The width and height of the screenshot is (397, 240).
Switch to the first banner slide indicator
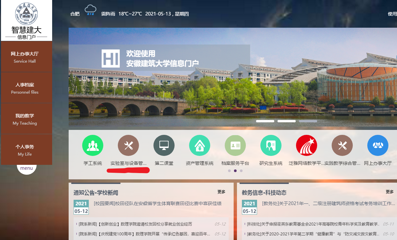pos(265,121)
